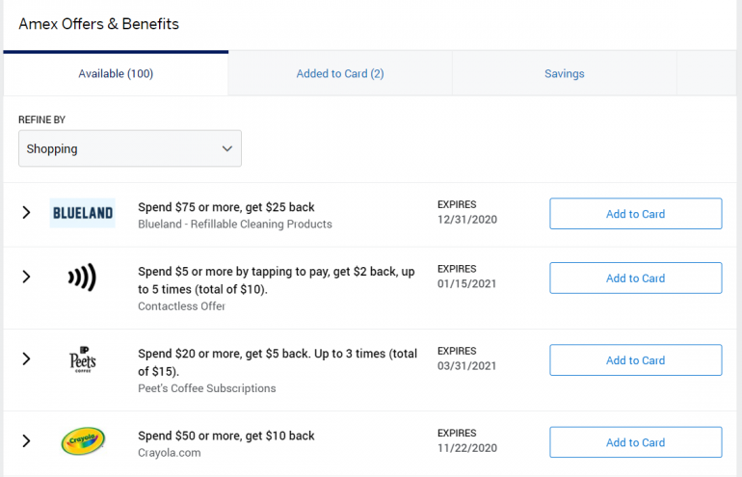Image resolution: width=742 pixels, height=477 pixels.
Task: Click the contactless tap-to-pay icon
Action: 82,278
